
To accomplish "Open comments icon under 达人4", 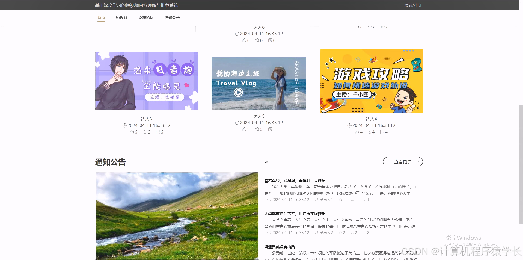I will (x=382, y=132).
